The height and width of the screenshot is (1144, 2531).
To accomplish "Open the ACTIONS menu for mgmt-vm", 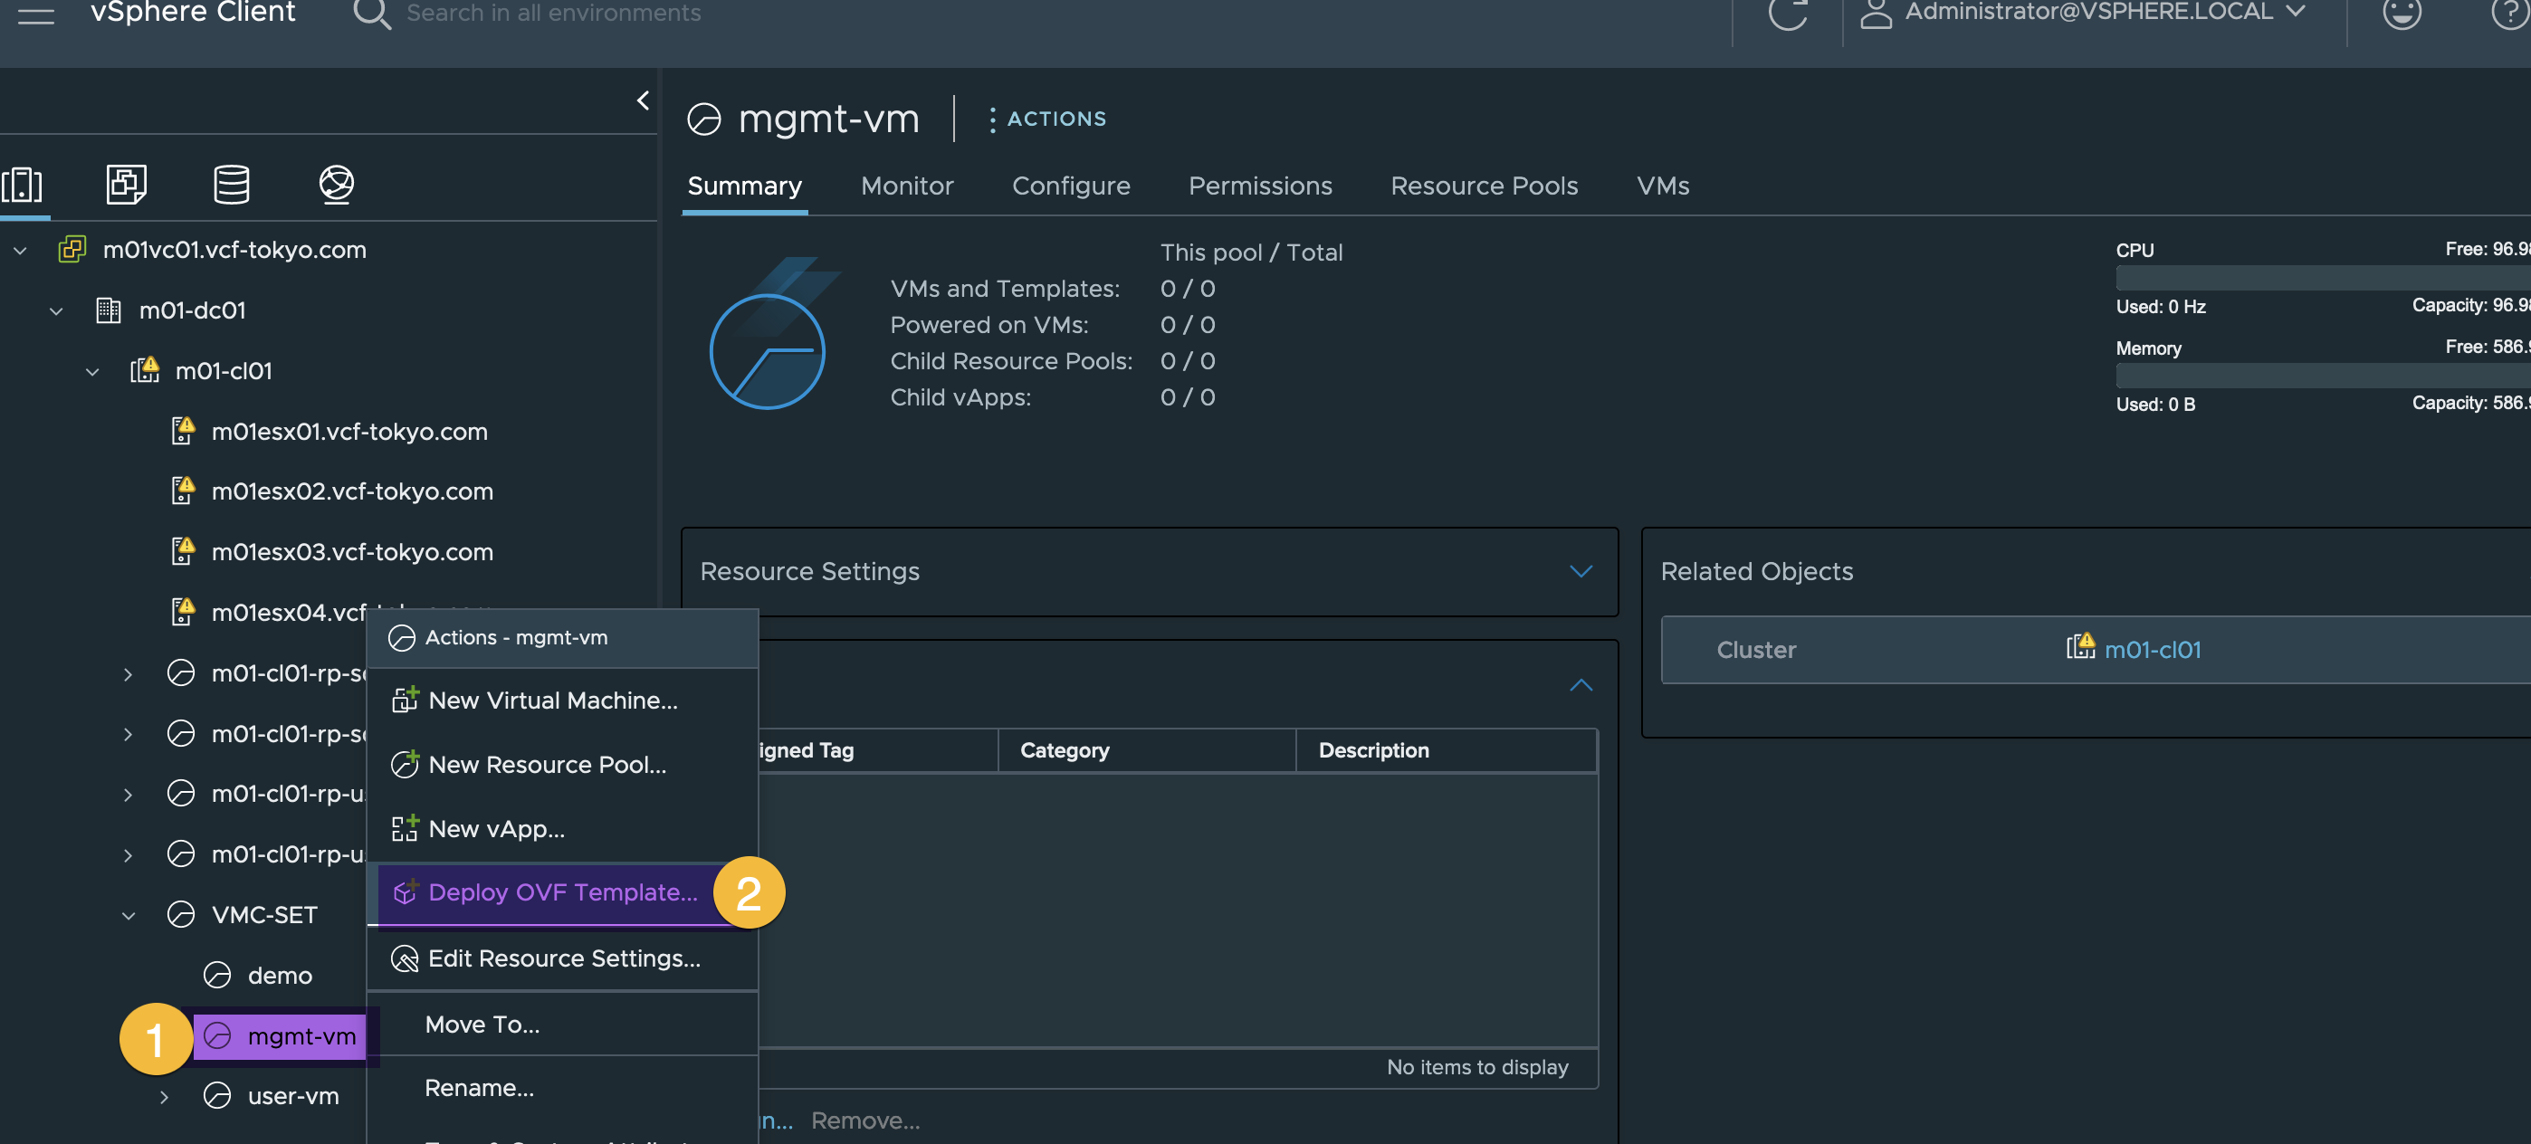I will (x=1046, y=119).
